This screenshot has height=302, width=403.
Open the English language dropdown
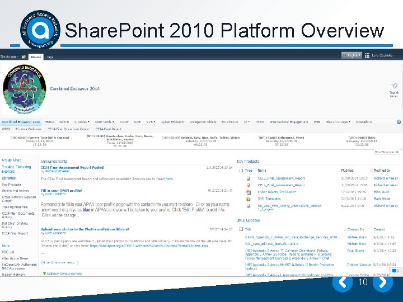pyautogui.click(x=352, y=55)
